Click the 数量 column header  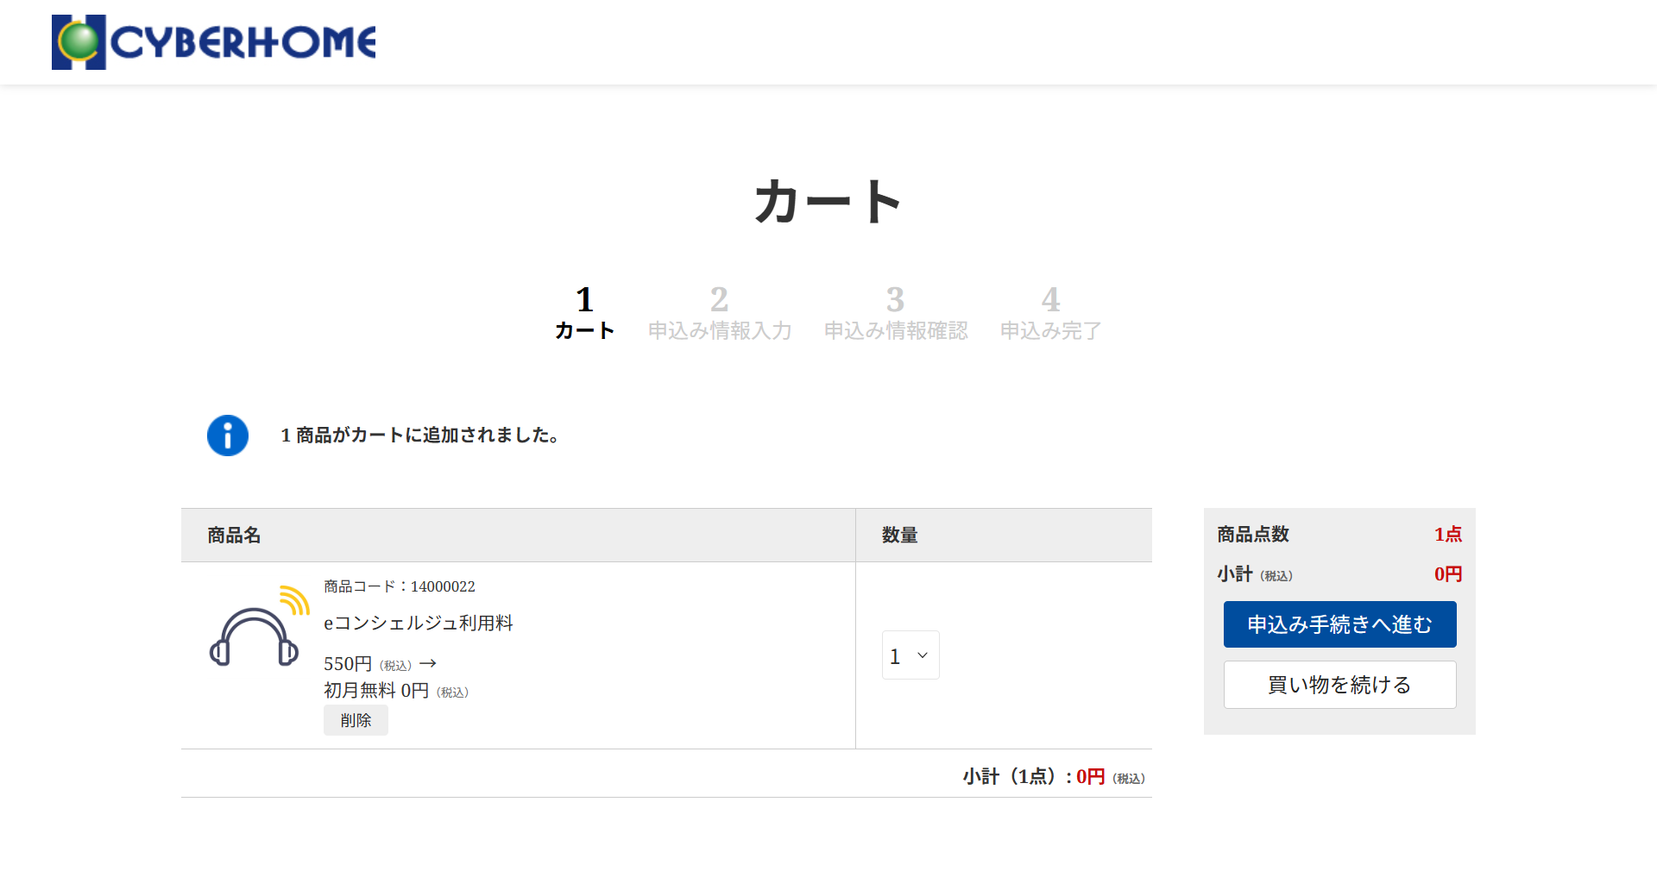tap(899, 536)
